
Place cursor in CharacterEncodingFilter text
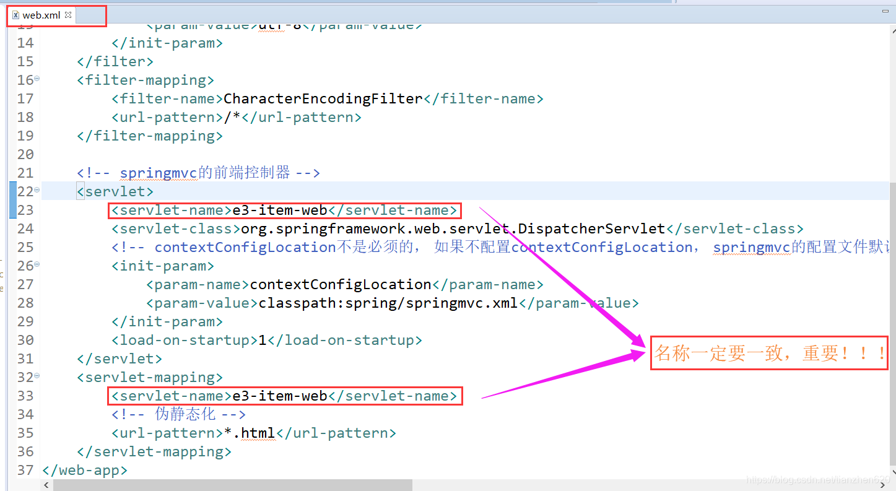[323, 98]
